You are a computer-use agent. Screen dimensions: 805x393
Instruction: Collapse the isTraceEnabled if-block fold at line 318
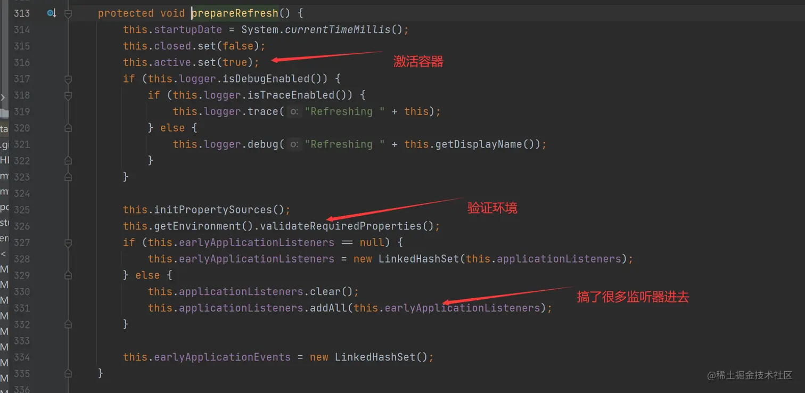[x=68, y=95]
